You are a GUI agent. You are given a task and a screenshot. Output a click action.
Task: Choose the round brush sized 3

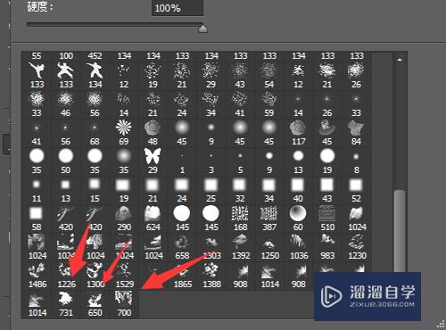coord(211,156)
